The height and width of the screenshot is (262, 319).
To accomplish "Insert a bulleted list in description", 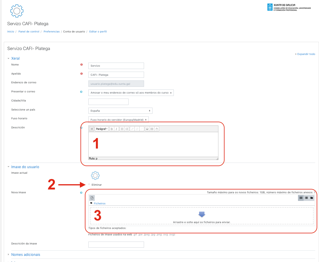I will (x=122, y=129).
